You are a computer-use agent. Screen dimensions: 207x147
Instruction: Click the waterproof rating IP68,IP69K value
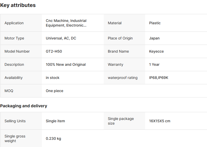click(158, 78)
